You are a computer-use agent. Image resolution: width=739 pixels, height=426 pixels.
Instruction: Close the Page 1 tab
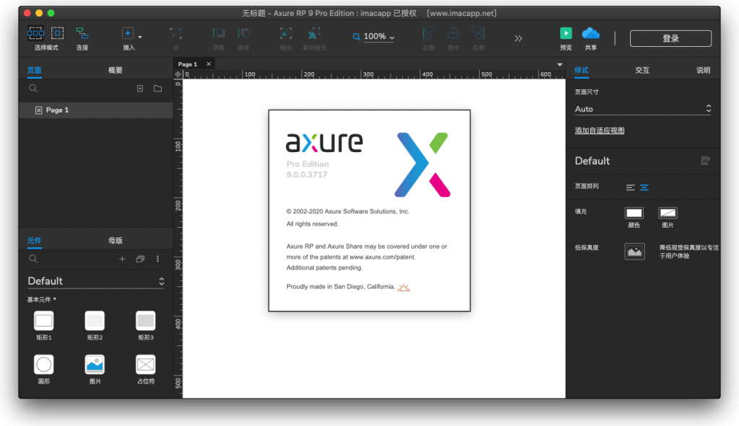point(209,64)
